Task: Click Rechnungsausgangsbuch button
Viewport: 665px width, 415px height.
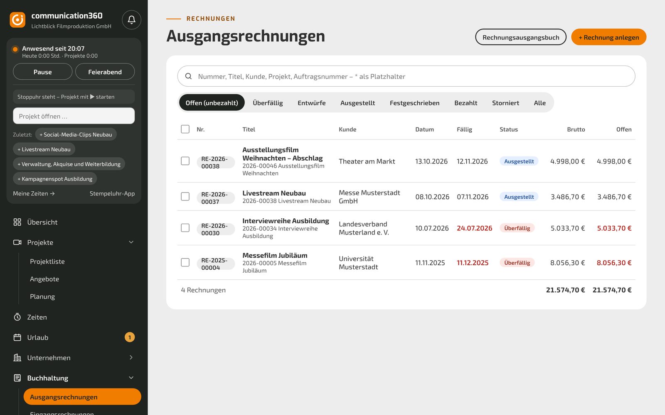Action: tap(521, 37)
